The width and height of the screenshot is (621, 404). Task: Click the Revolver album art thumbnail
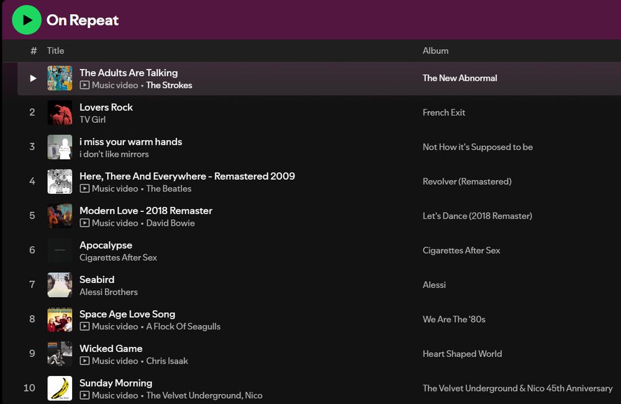(x=60, y=181)
